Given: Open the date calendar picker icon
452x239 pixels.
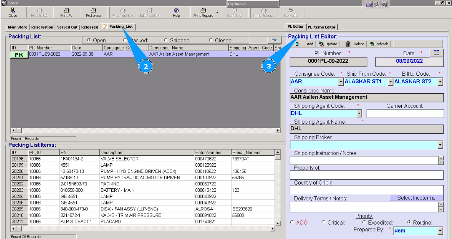Looking at the screenshot, I should 436,53.
